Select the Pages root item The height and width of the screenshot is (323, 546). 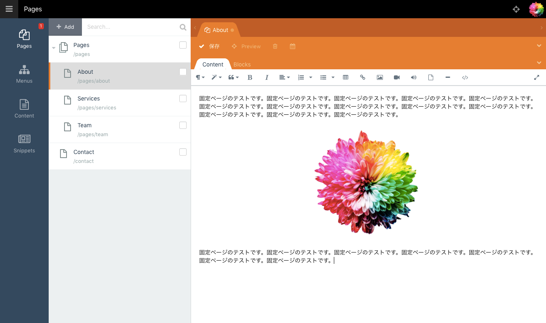120,49
